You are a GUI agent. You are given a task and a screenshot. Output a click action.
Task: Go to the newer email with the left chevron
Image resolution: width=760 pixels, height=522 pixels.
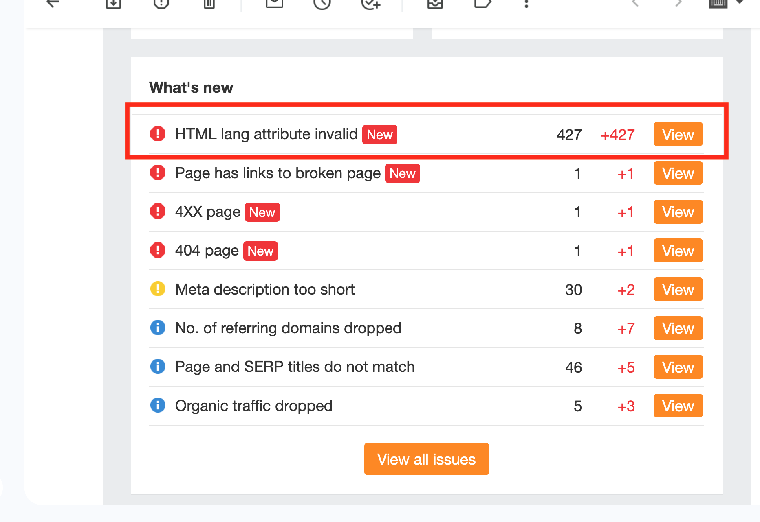(x=635, y=3)
